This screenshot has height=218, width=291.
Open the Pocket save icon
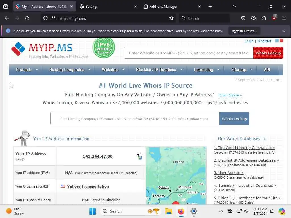tap(243, 18)
